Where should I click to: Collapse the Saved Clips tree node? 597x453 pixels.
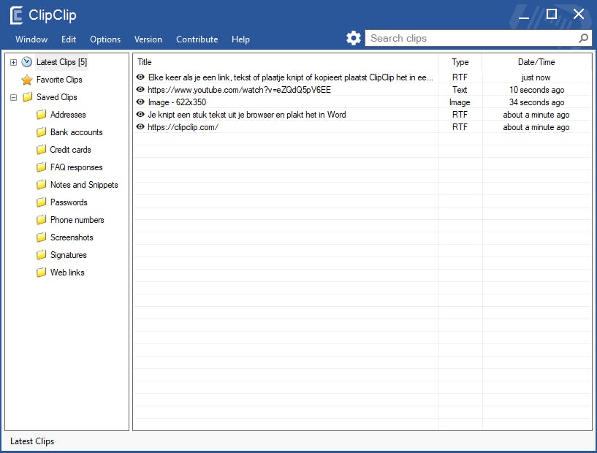pyautogui.click(x=13, y=97)
